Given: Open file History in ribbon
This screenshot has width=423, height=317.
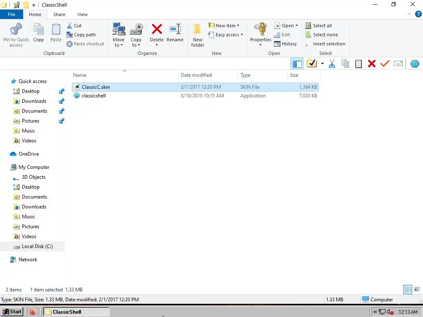Looking at the screenshot, I should [285, 44].
